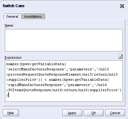Select the General tab
The width and height of the screenshot is (128, 119).
coord(12,17)
